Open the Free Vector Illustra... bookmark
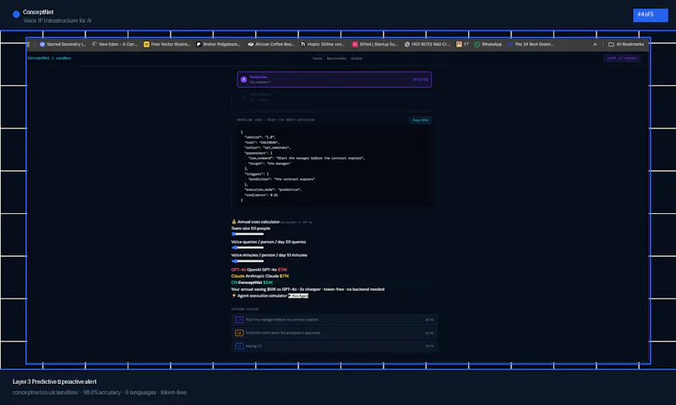The width and height of the screenshot is (676, 405). tap(166, 44)
